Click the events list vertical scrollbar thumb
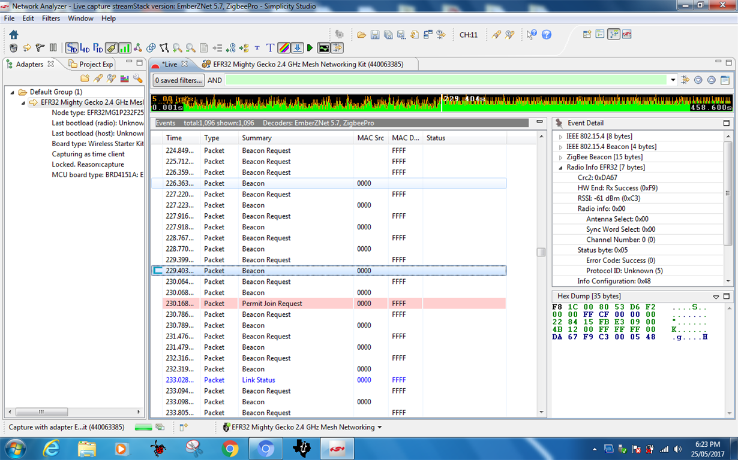Viewport: 738px width, 460px height. (541, 252)
